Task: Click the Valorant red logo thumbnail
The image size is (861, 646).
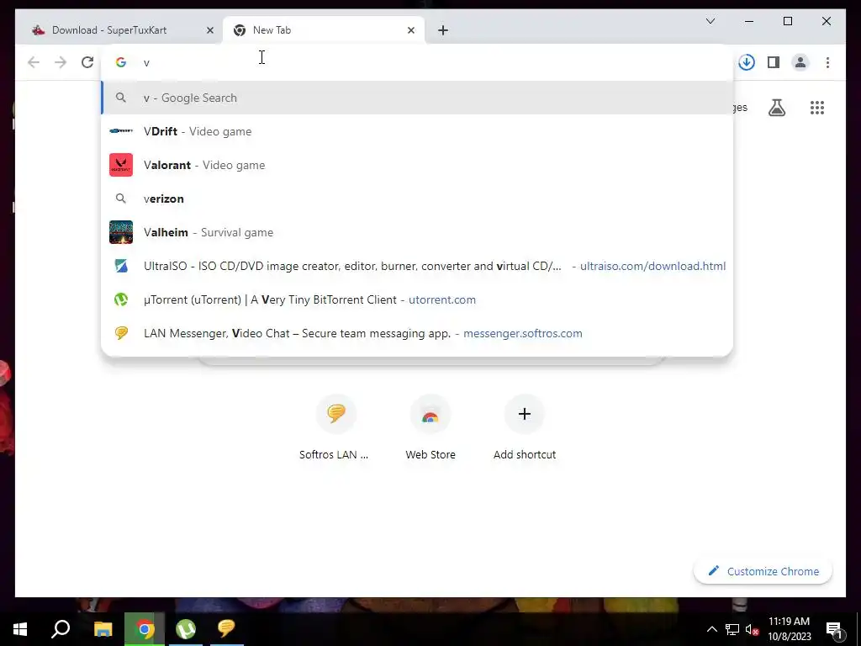Action: click(121, 165)
